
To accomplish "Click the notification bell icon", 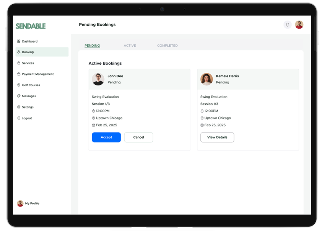I will pos(288,25).
